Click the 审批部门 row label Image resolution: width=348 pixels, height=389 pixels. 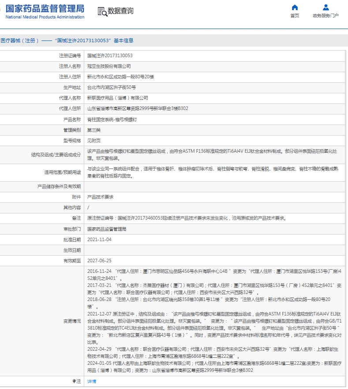tap(72, 229)
